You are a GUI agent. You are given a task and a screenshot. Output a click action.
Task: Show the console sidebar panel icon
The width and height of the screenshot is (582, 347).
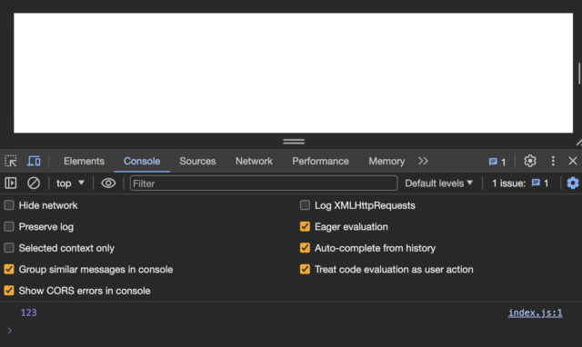click(10, 183)
